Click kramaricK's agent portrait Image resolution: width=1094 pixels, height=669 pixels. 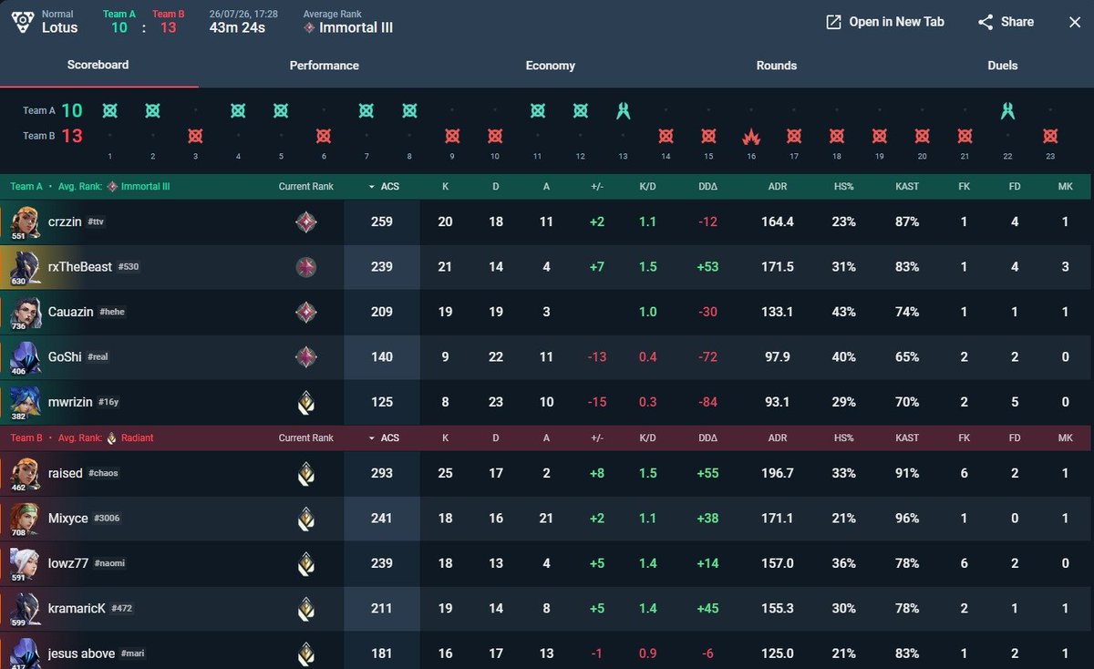(25, 608)
